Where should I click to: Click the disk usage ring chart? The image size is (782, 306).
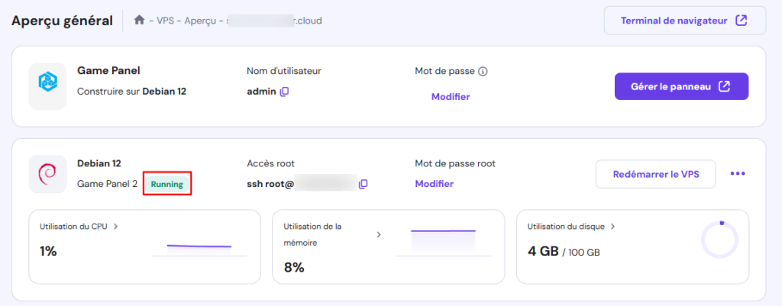[x=719, y=240]
